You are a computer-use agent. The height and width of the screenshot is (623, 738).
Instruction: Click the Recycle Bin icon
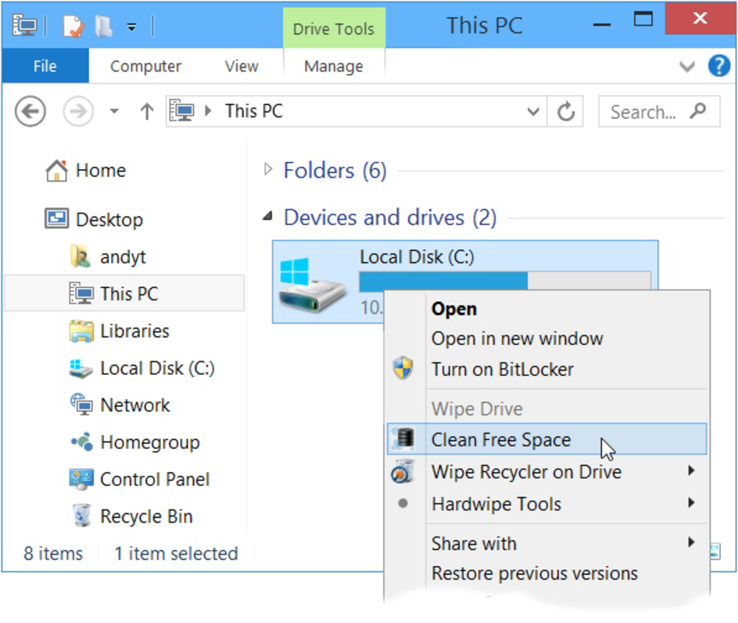[x=82, y=516]
